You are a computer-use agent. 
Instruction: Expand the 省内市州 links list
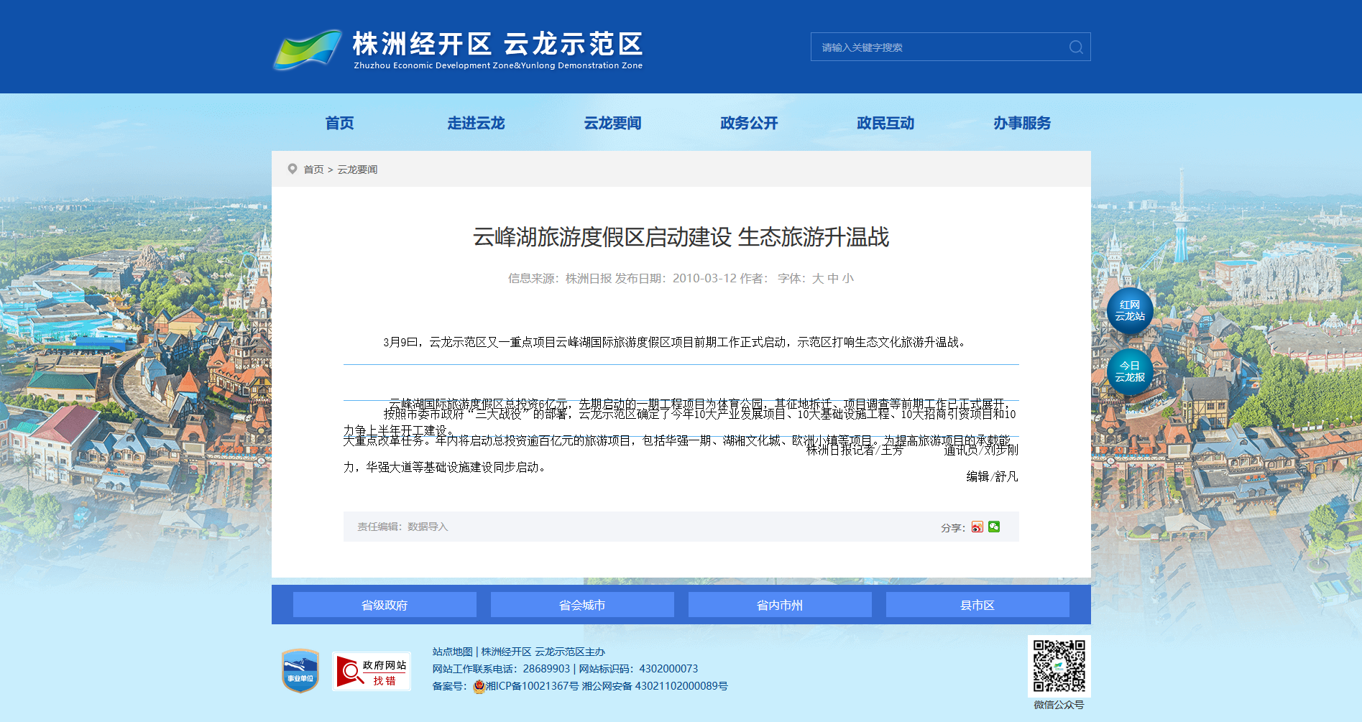click(x=780, y=605)
